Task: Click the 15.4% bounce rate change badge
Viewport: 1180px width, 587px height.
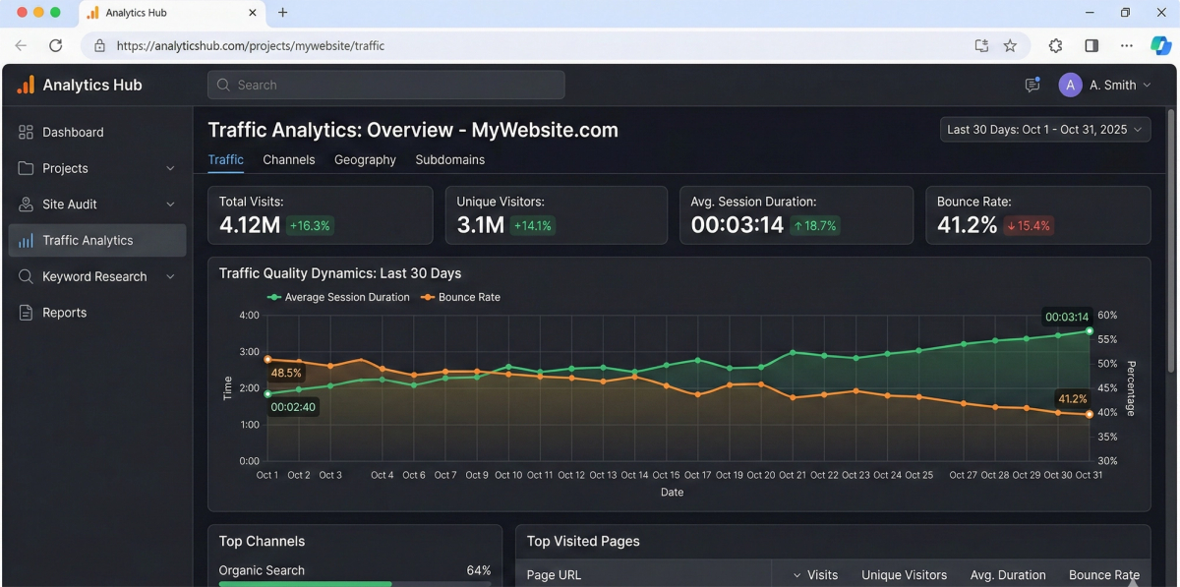Action: tap(1029, 226)
